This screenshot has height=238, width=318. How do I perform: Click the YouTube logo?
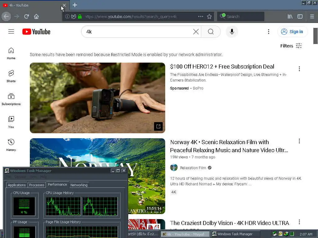[x=36, y=32]
